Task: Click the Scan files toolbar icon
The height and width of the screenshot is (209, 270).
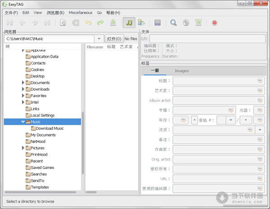Action: (x=63, y=23)
